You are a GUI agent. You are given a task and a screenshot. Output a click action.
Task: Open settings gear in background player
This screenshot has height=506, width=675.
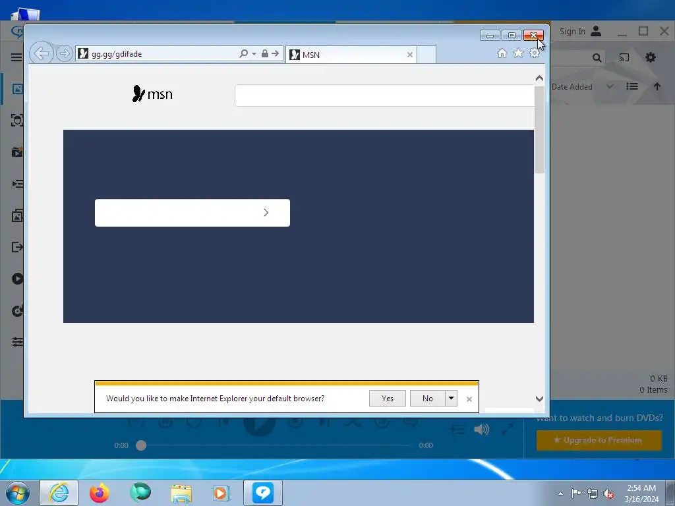(651, 57)
